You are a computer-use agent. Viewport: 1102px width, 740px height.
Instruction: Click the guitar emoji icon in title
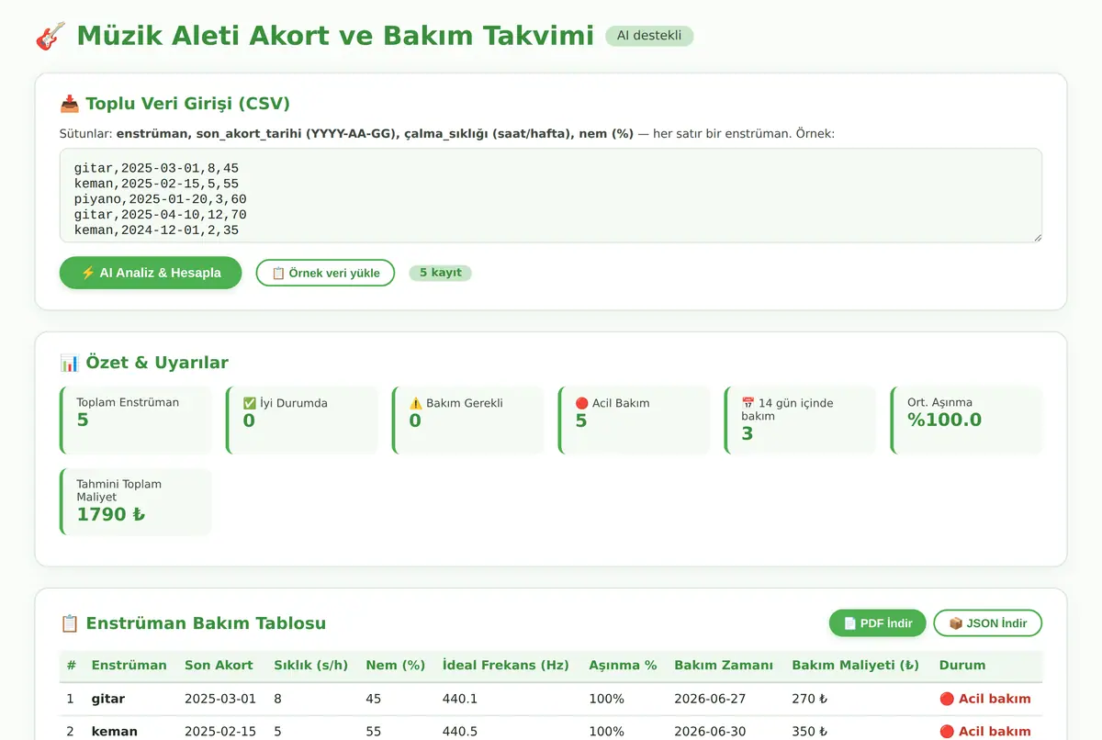coord(51,36)
